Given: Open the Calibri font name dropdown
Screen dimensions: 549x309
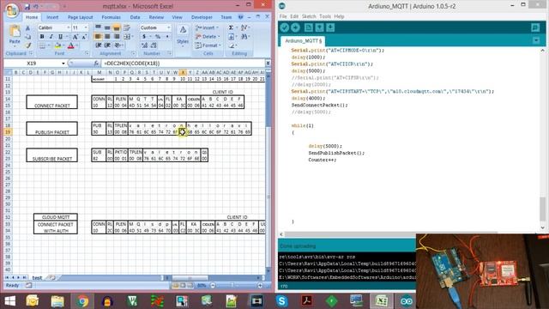Looking at the screenshot, I should pos(69,27).
